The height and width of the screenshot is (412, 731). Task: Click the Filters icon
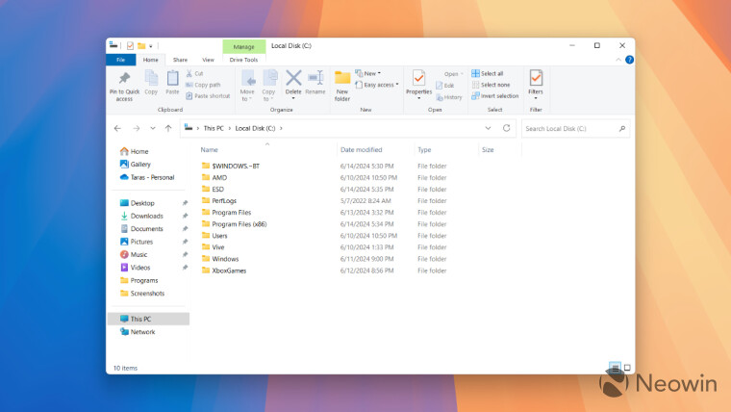click(536, 78)
